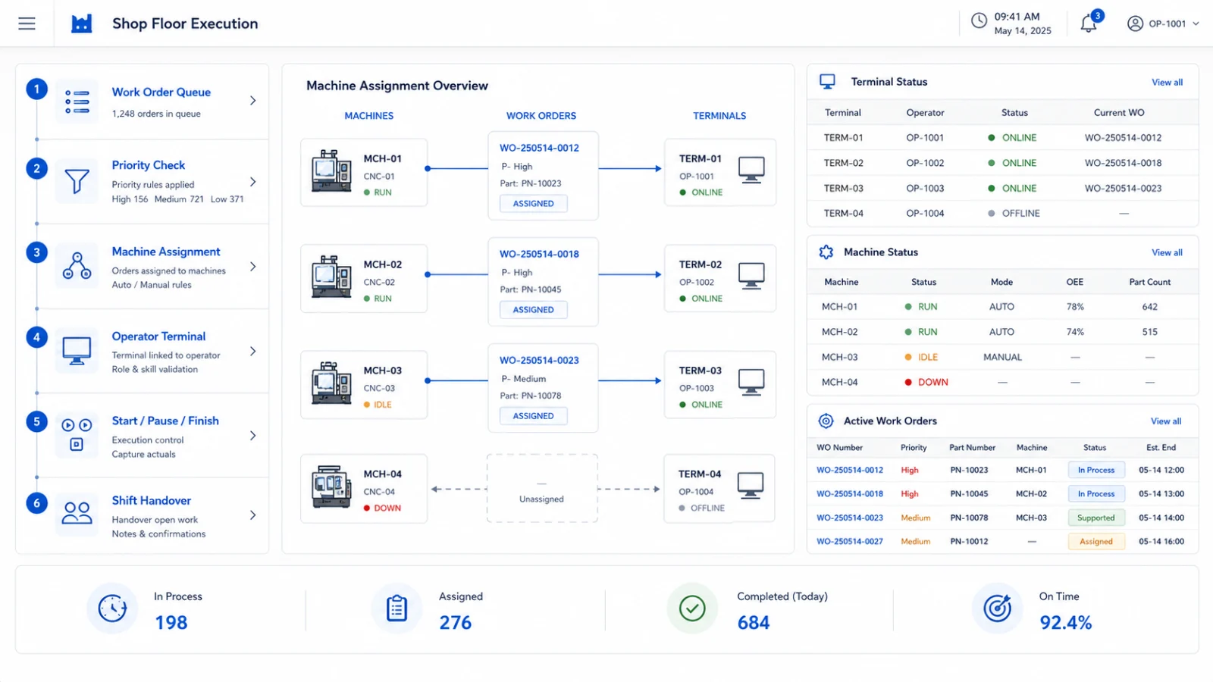View all in Machine Status panel
Viewport: 1213px width, 682px height.
(1167, 252)
